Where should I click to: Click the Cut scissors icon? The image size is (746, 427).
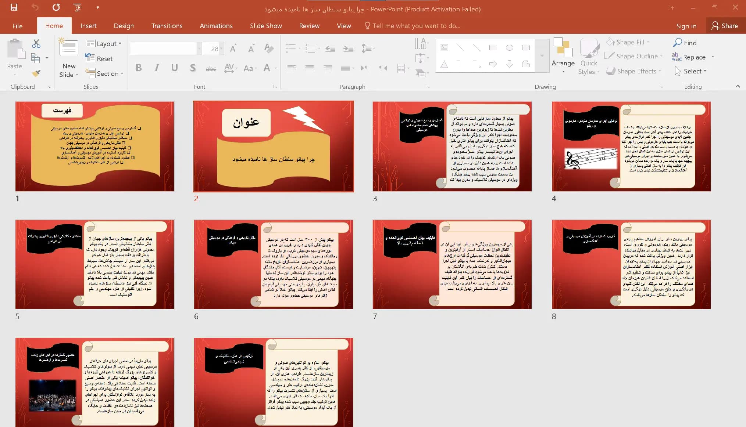click(36, 44)
